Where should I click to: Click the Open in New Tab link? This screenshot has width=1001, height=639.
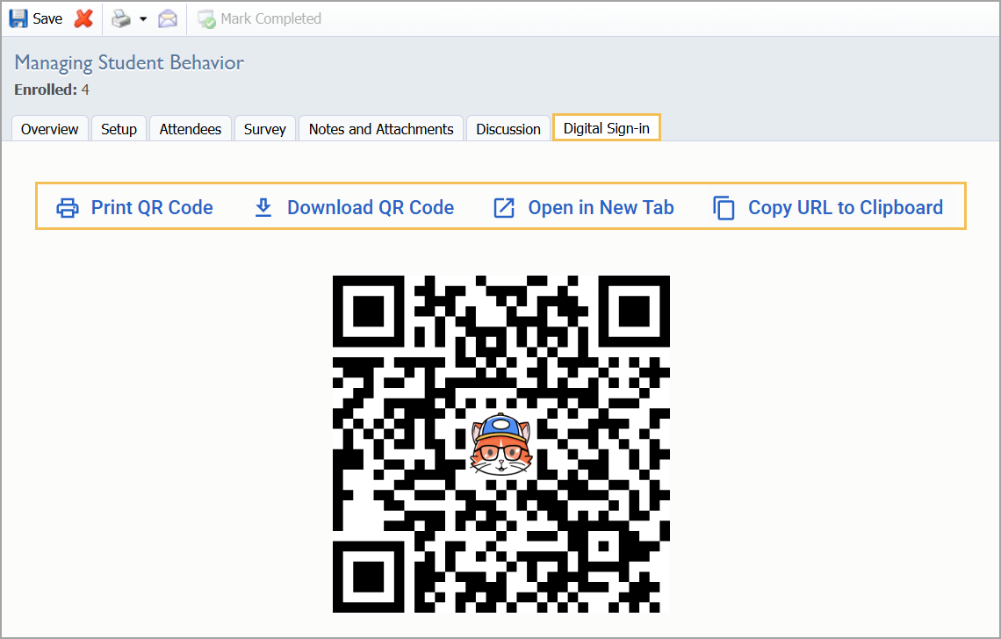click(x=601, y=207)
